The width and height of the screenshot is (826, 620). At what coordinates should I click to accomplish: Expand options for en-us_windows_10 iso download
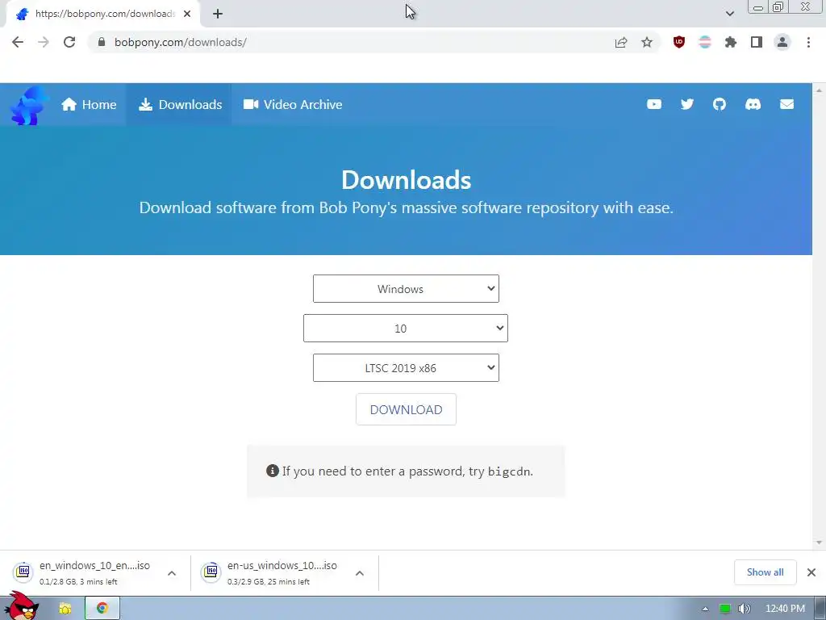click(x=359, y=573)
